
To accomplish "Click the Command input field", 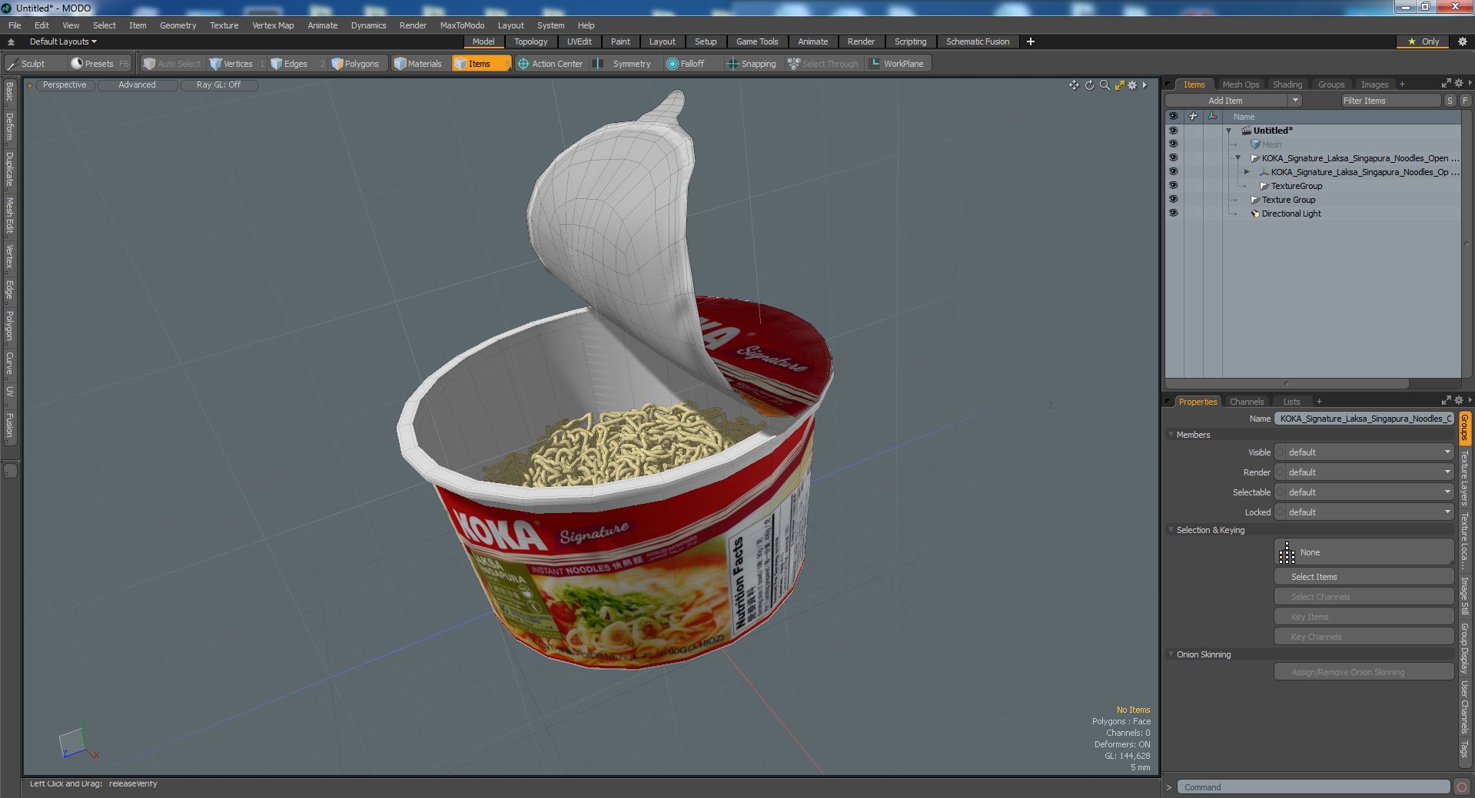I will [x=1314, y=787].
